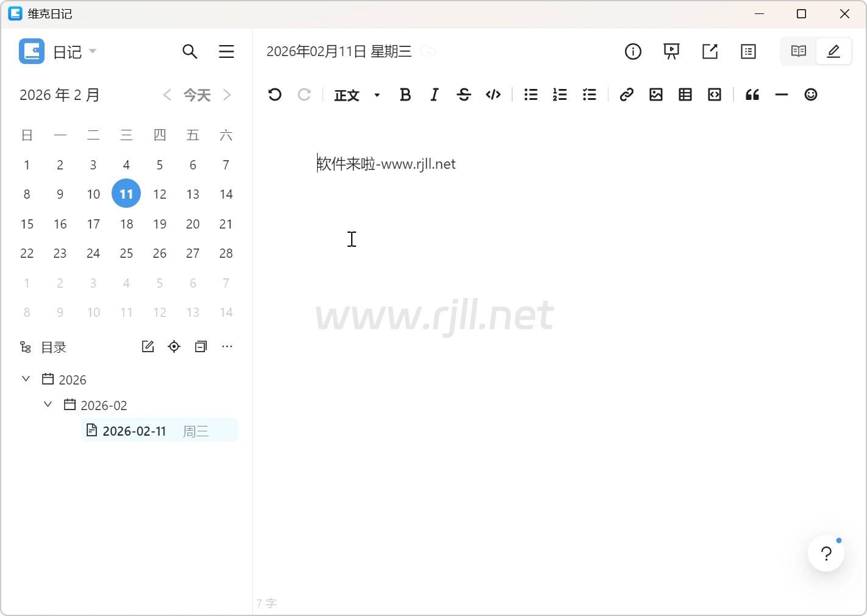Jump to today with 今天 button
Viewport: 867px width, 616px height.
[197, 95]
